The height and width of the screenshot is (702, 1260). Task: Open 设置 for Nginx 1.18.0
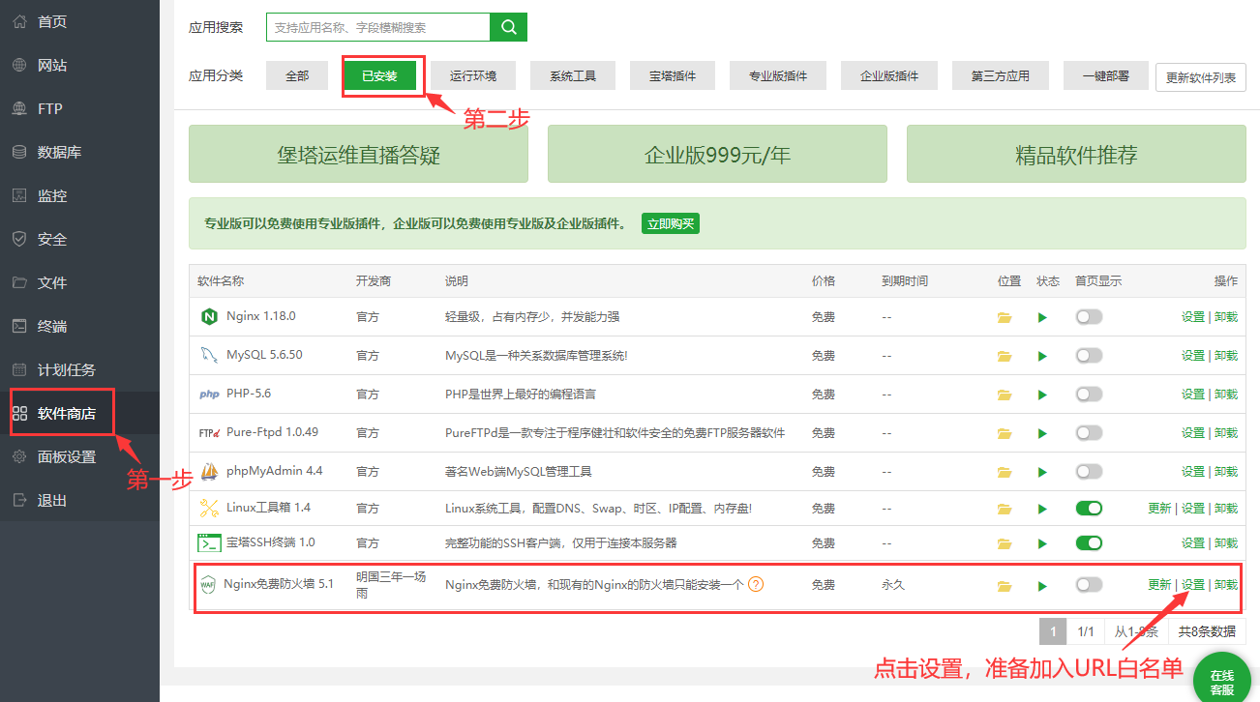[x=1193, y=317]
